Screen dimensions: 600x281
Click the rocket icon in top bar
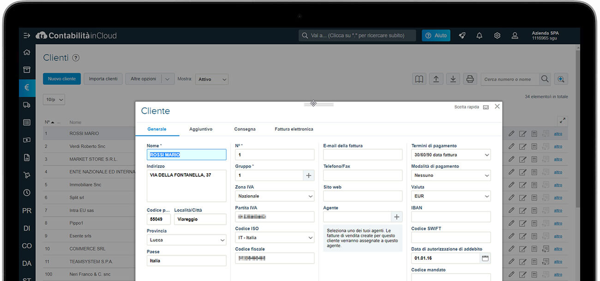462,35
